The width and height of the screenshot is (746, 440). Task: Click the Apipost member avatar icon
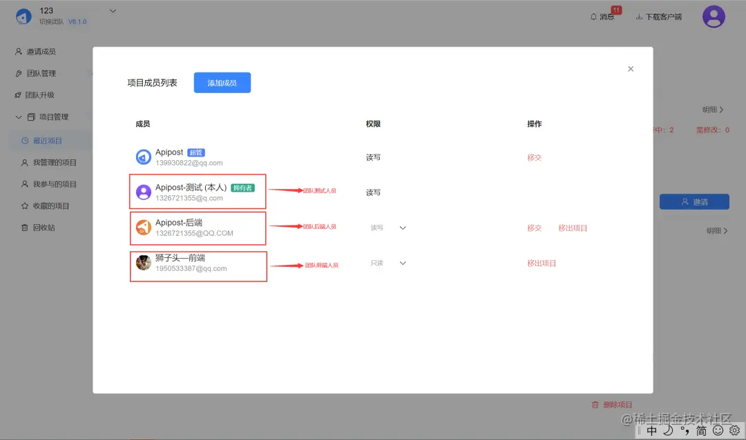click(x=143, y=157)
